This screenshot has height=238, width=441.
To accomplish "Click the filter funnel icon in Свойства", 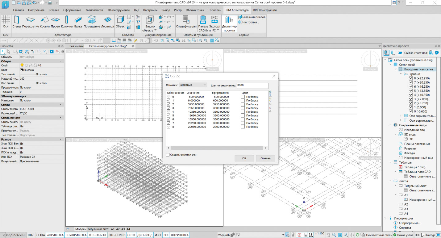I will point(32,52).
